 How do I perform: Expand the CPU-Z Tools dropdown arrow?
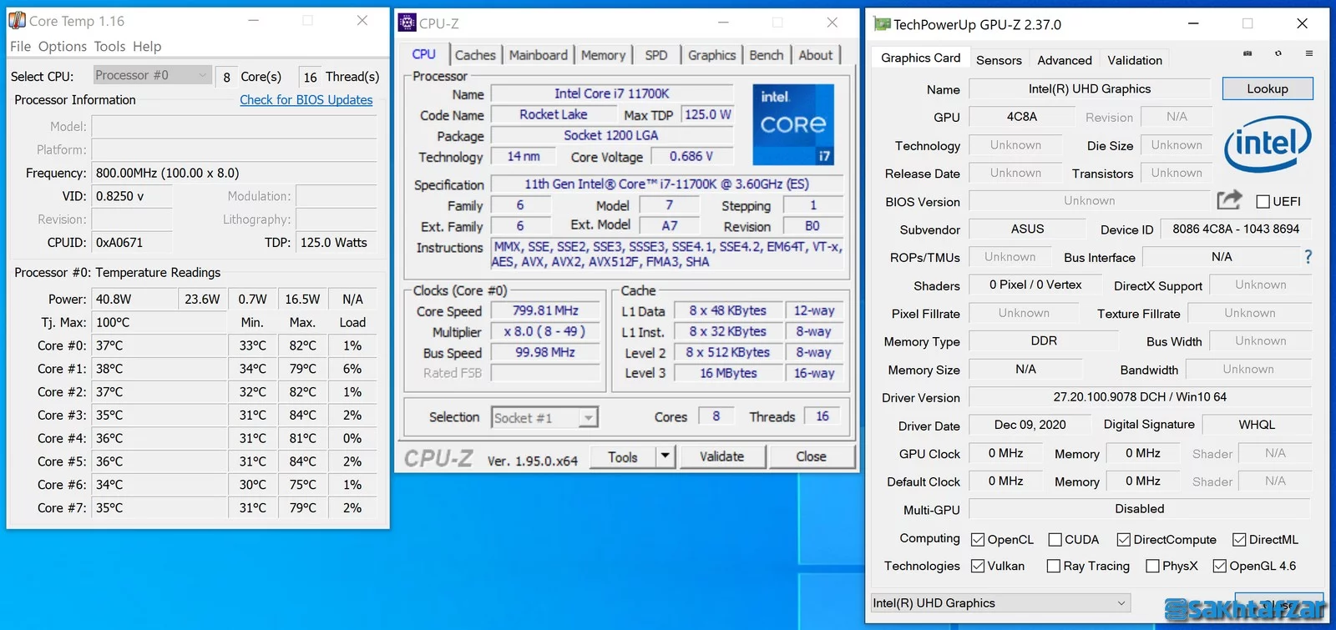[665, 456]
